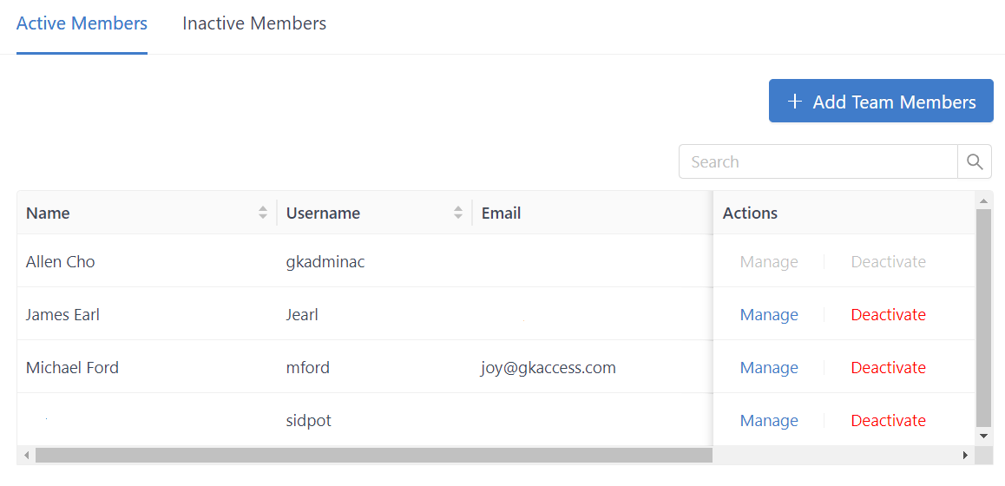This screenshot has width=1005, height=486.
Task: Click horizontal scrollbar right arrow
Action: [x=965, y=455]
